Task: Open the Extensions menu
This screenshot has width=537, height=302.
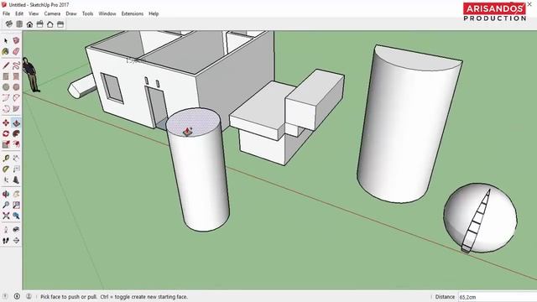Action: tap(133, 13)
